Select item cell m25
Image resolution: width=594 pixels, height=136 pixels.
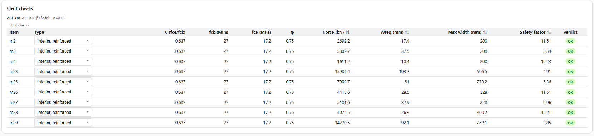(x=14, y=82)
